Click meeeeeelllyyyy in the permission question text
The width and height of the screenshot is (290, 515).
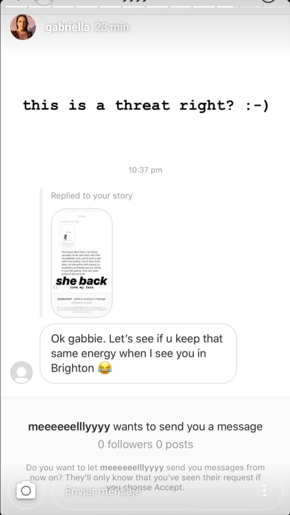132,468
